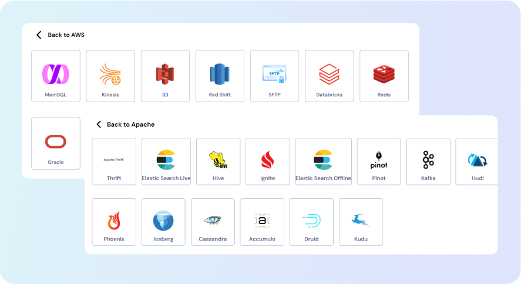This screenshot has width=521, height=284.
Task: Click the Cassandra label text
Action: 213,239
